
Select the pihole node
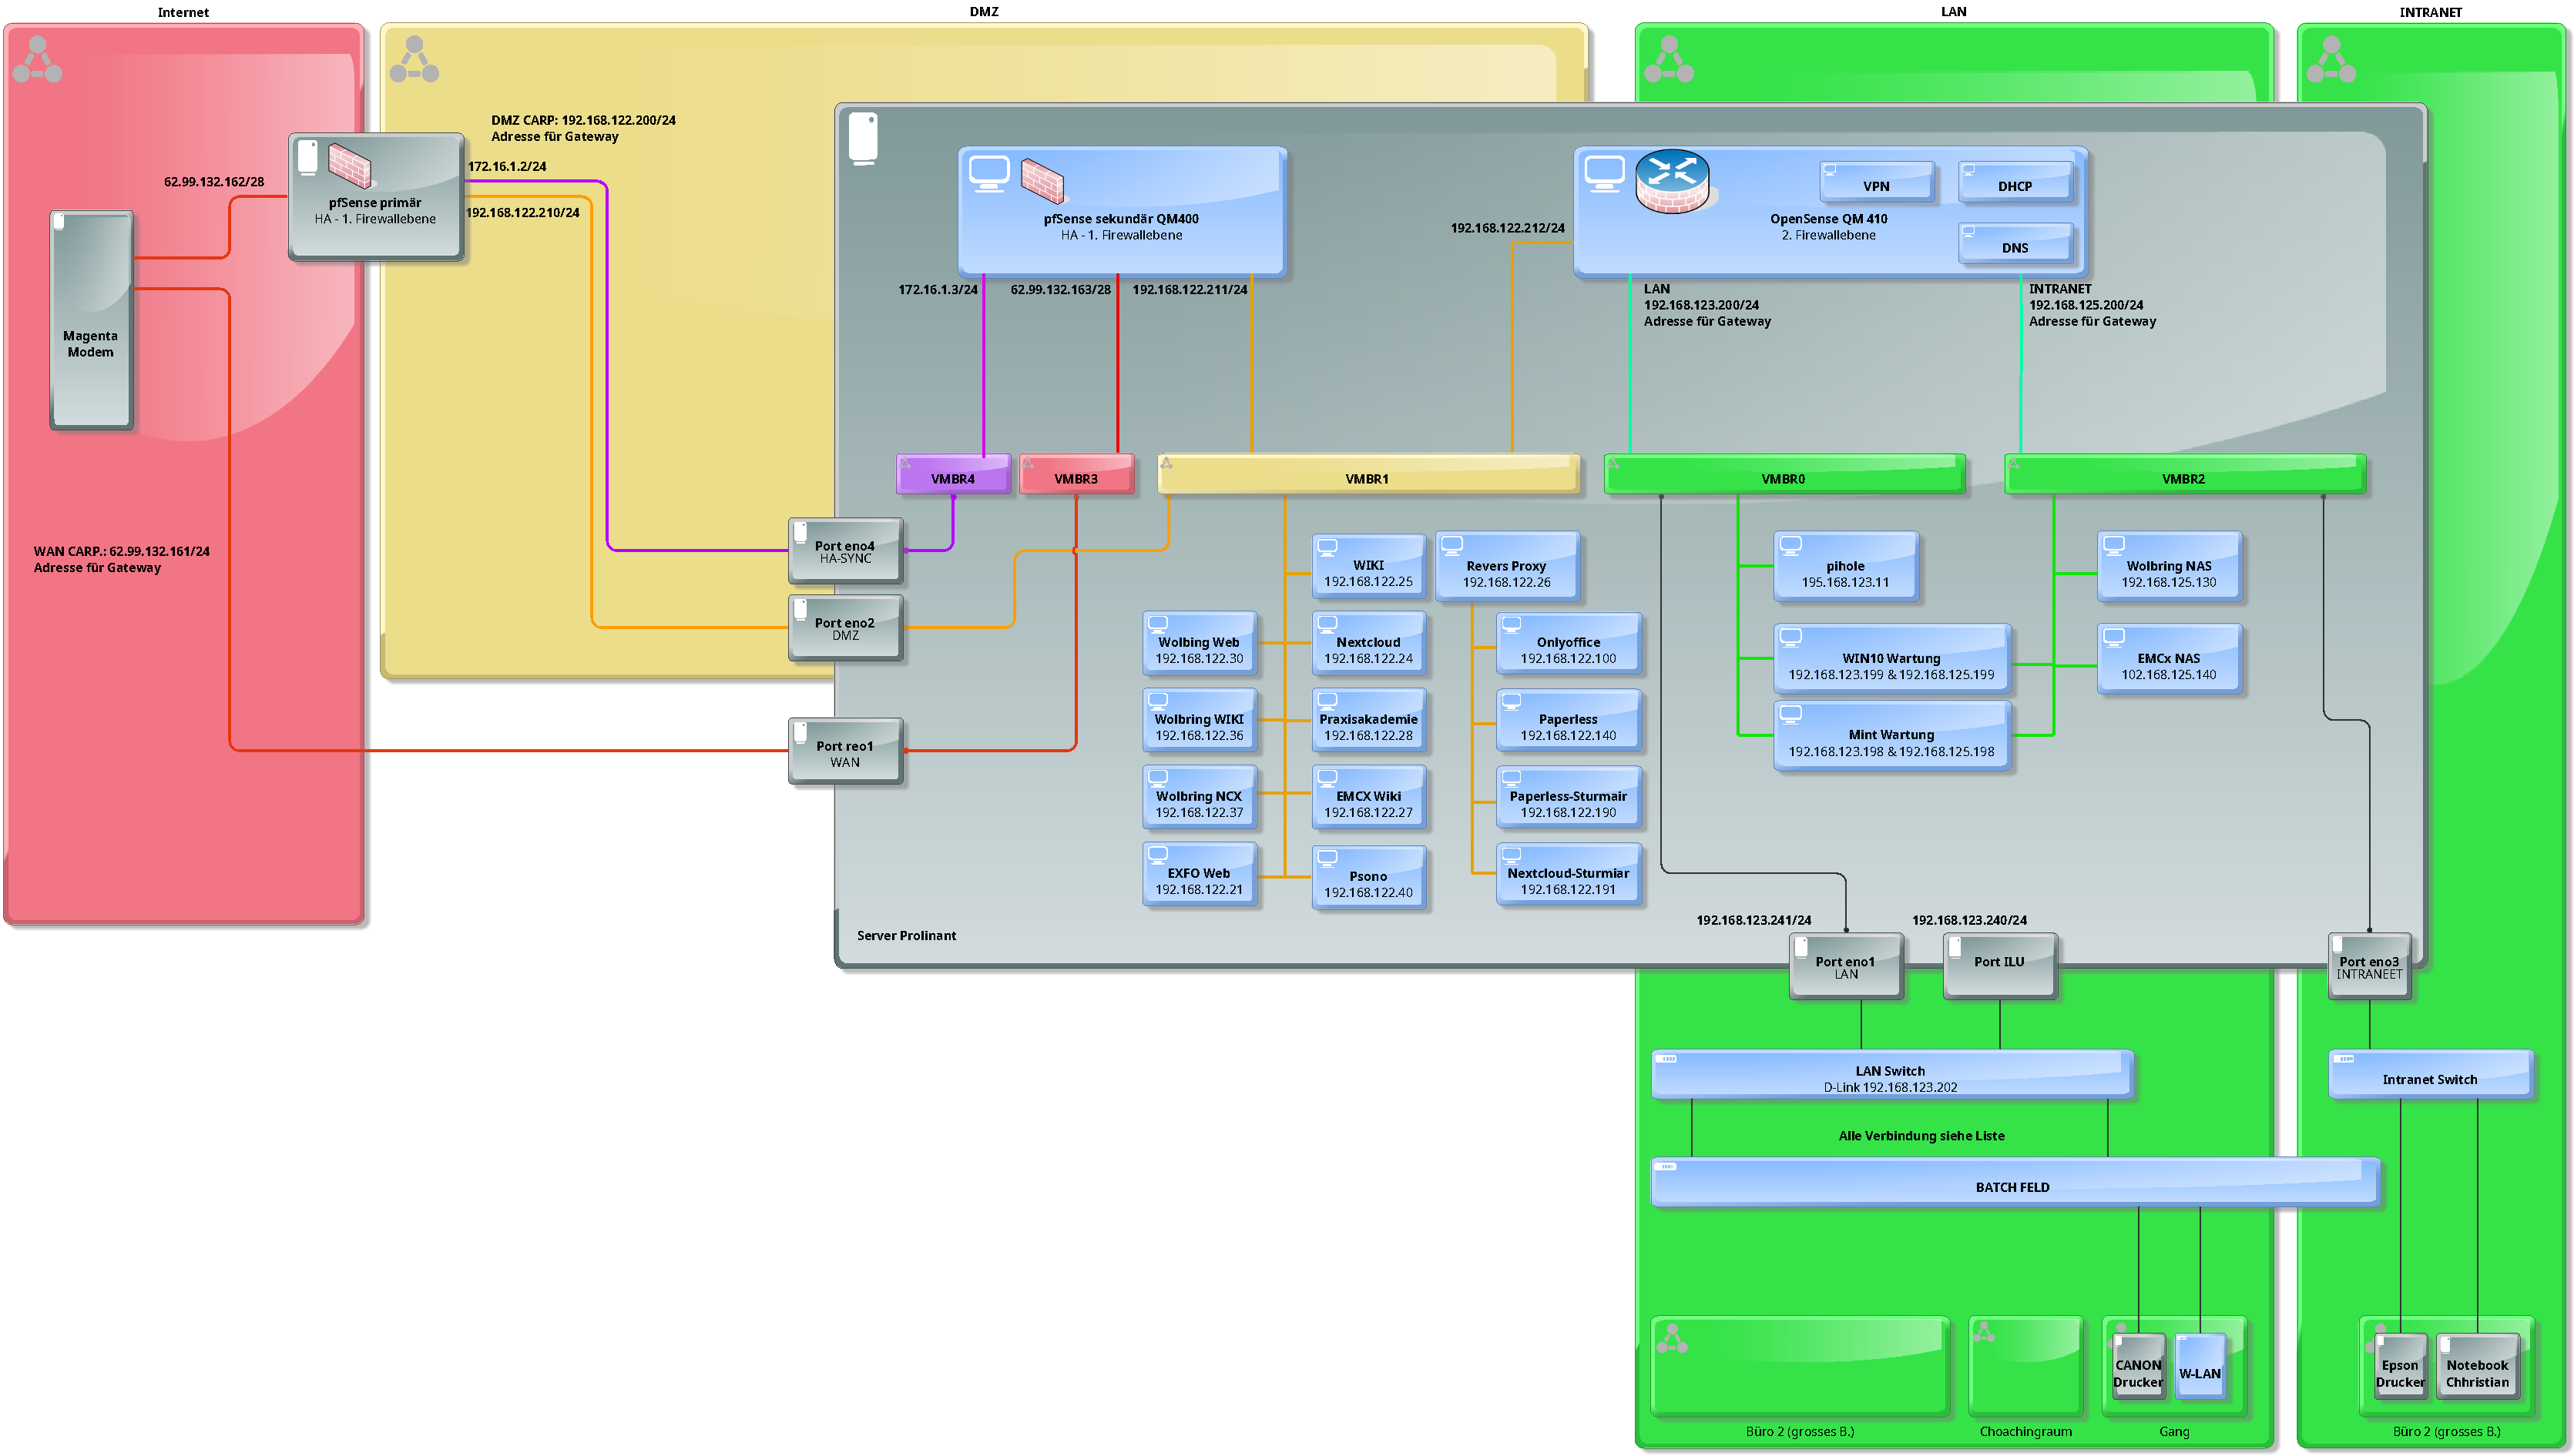click(1846, 567)
